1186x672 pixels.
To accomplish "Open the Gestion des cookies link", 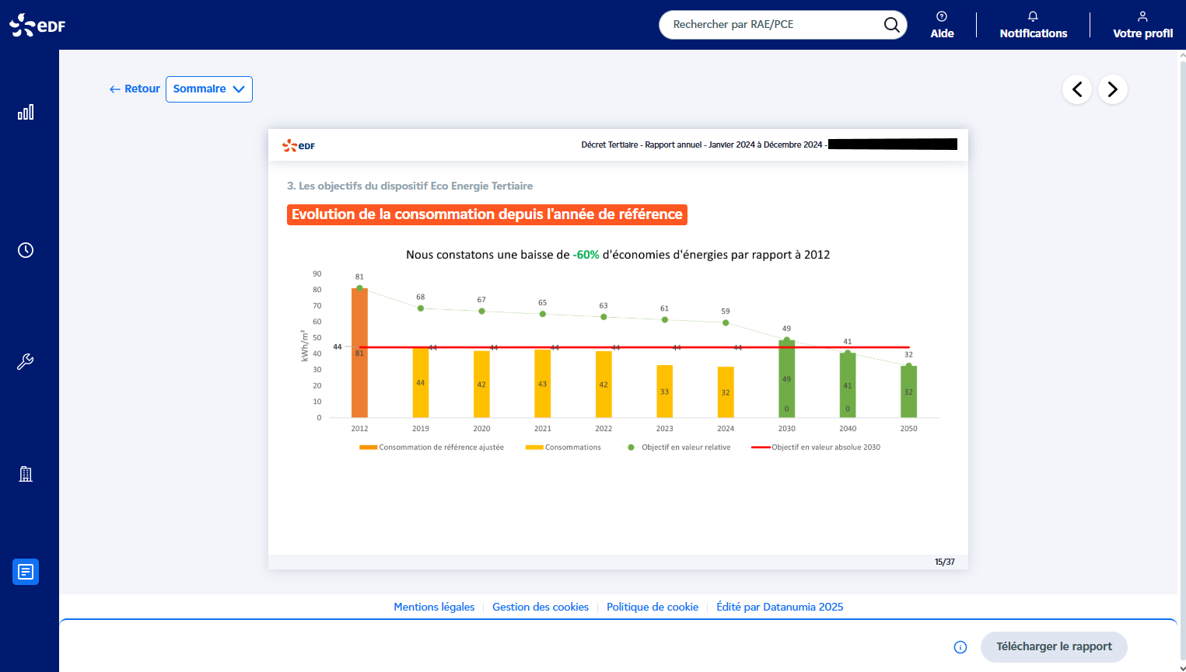I will 541,607.
